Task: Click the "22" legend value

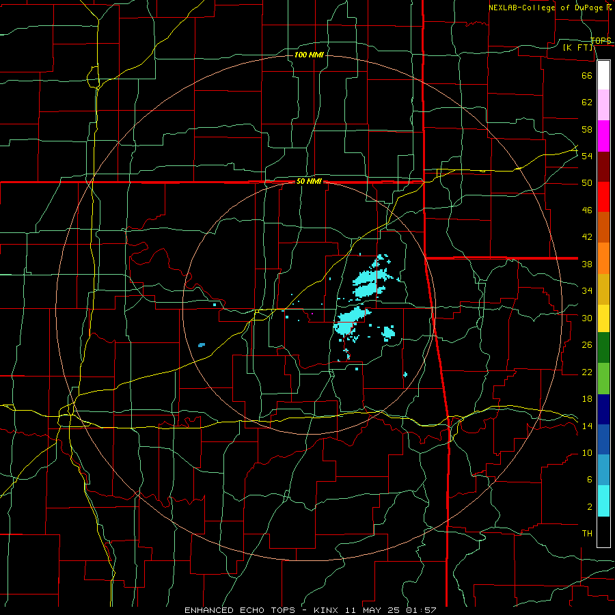Action: pyautogui.click(x=587, y=372)
